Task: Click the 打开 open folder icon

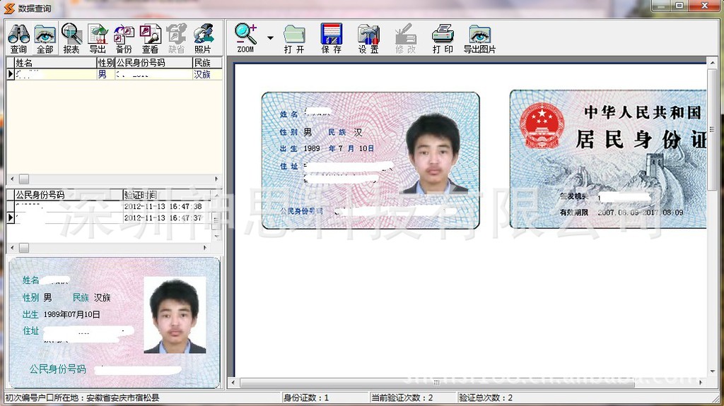Action: point(294,38)
